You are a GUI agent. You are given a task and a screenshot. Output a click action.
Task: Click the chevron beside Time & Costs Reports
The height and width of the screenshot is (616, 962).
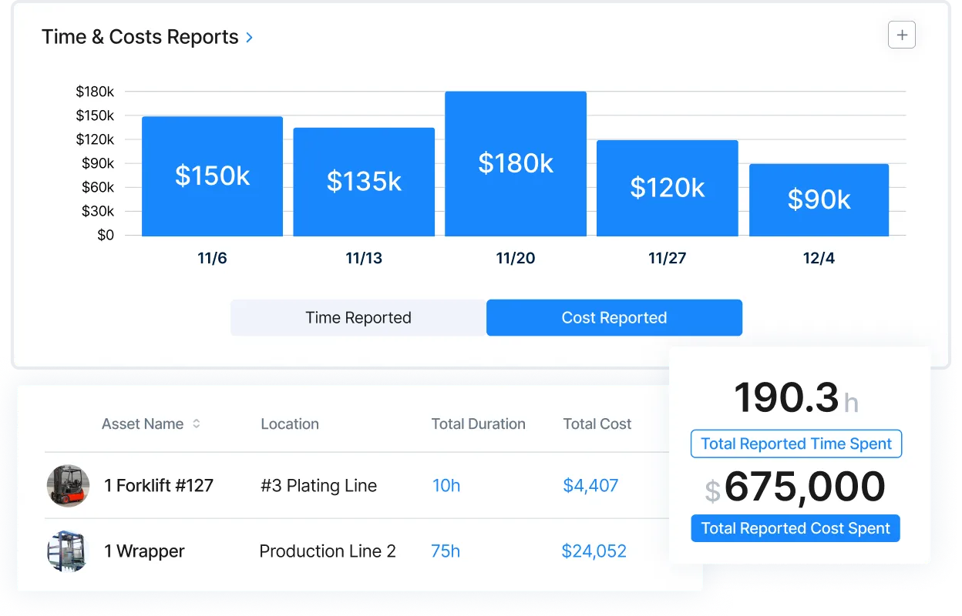[249, 37]
